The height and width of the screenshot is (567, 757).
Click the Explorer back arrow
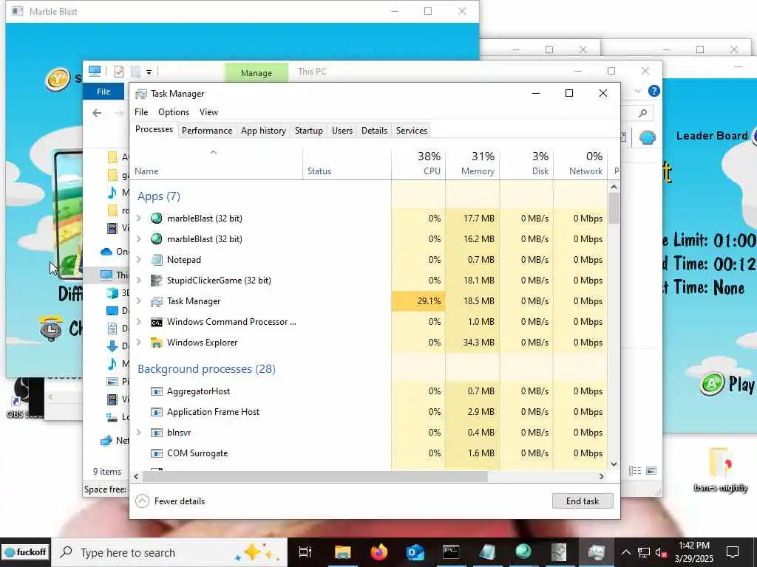coord(97,113)
